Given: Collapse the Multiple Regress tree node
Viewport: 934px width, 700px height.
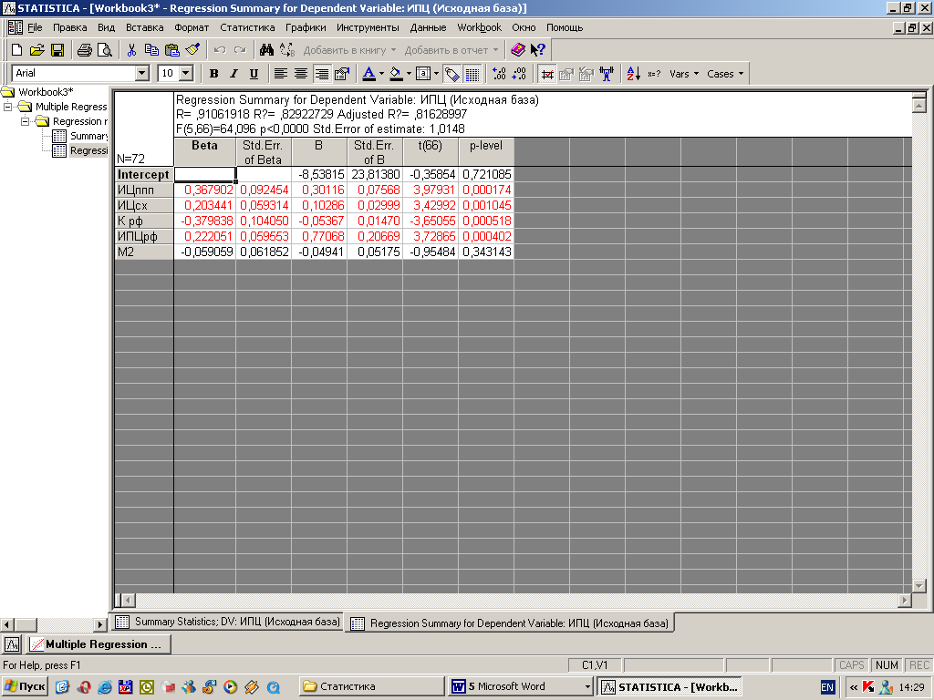Looking at the screenshot, I should click(x=7, y=107).
